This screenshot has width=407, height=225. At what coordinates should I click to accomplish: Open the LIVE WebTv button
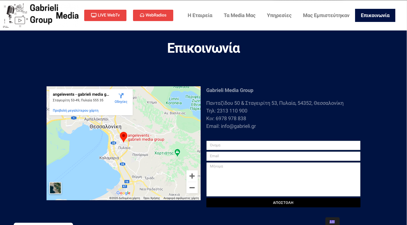pyautogui.click(x=105, y=15)
